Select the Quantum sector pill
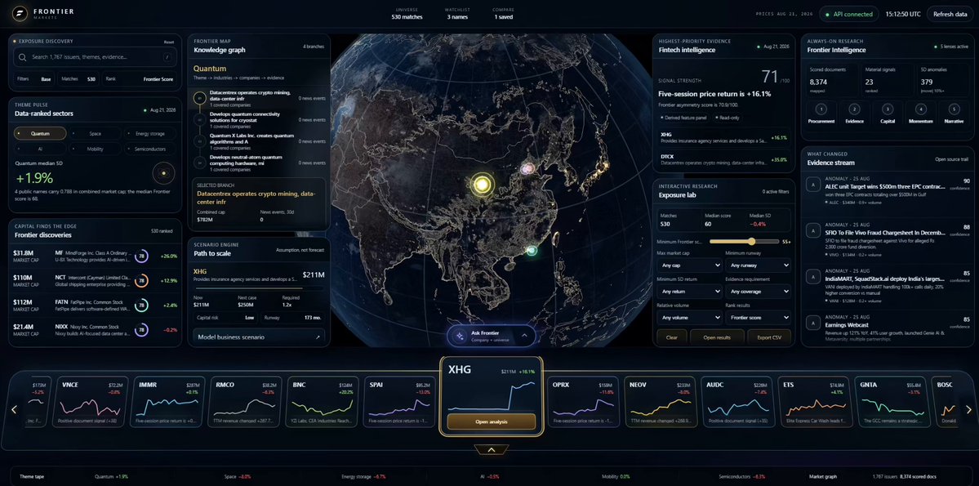Image resolution: width=979 pixels, height=486 pixels. pyautogui.click(x=40, y=134)
